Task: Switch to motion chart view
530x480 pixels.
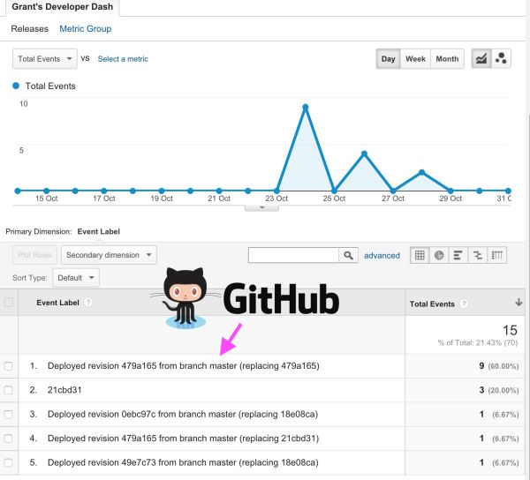Action: (x=501, y=59)
